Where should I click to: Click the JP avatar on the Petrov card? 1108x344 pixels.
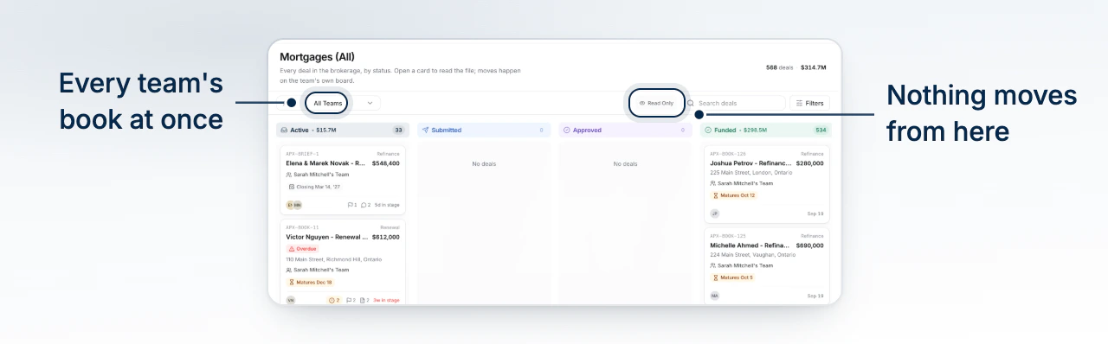tap(714, 213)
